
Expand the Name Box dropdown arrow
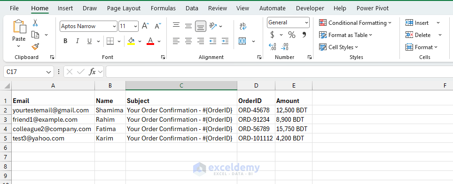[x=48, y=72]
